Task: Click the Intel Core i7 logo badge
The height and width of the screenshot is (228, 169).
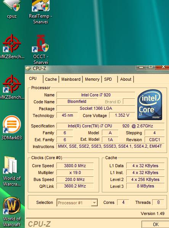Action: click(x=150, y=104)
